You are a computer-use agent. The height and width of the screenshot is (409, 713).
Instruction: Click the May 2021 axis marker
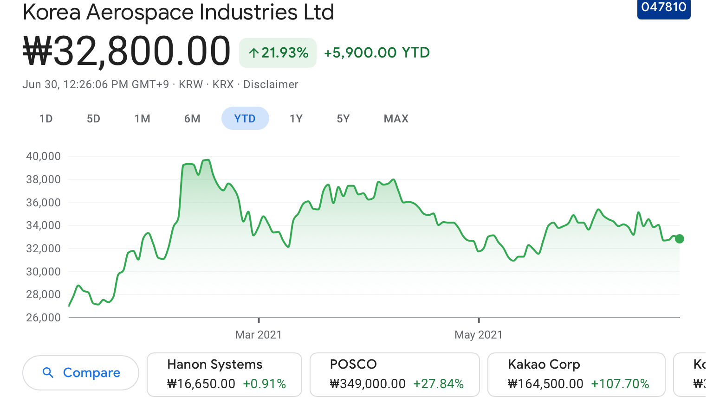pos(479,334)
